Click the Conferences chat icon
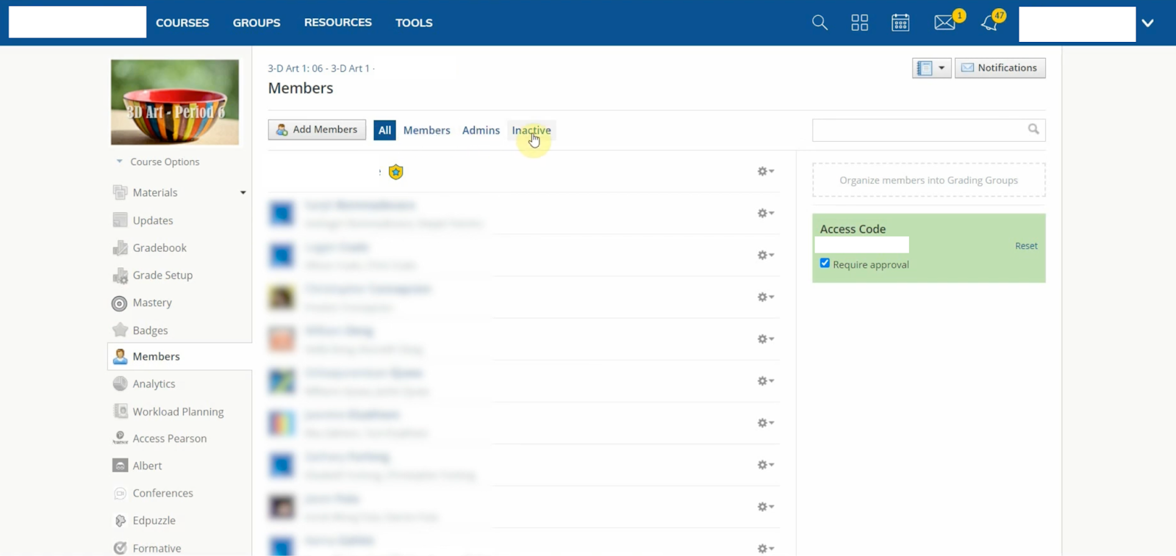1176x556 pixels. coord(120,494)
